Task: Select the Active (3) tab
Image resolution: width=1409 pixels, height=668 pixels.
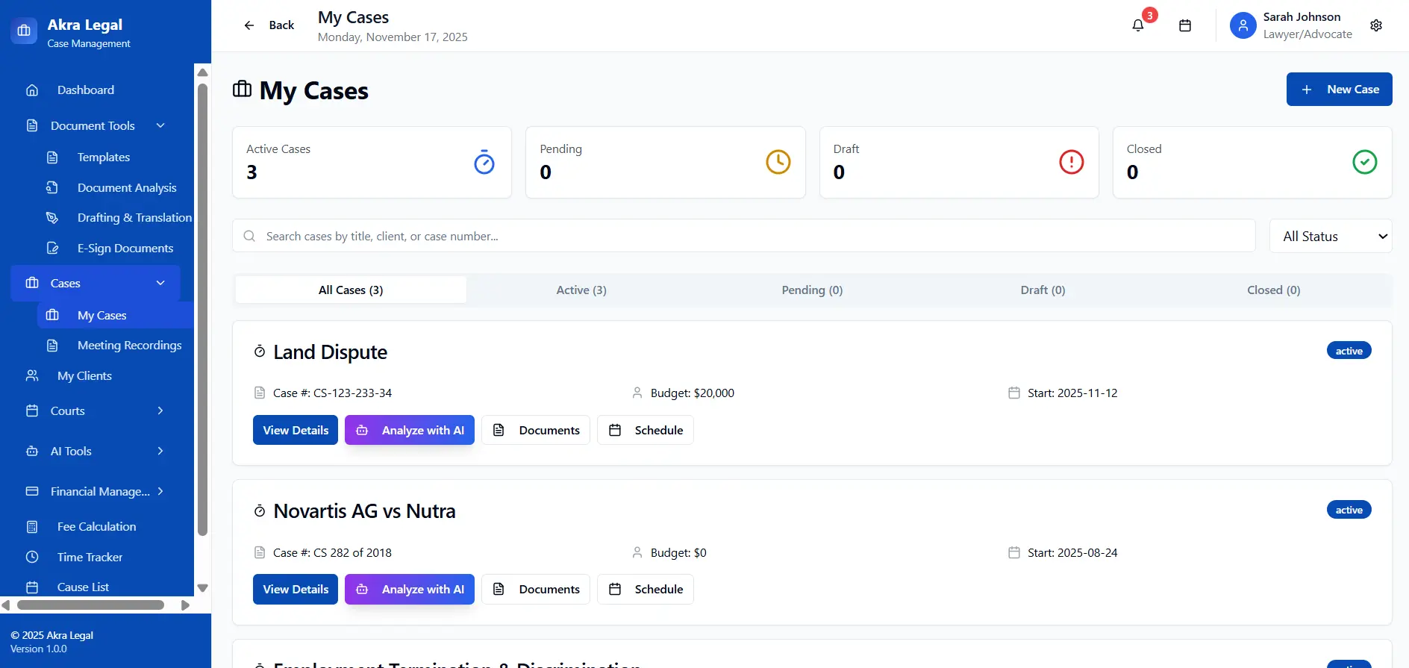Action: 581,290
